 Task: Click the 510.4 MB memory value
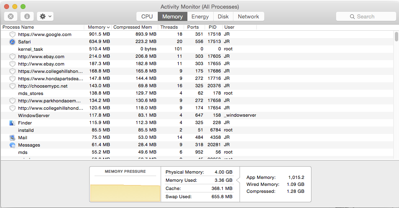click(99, 49)
